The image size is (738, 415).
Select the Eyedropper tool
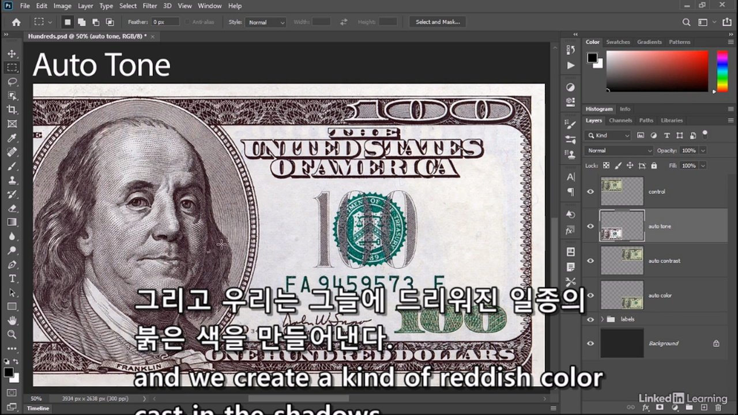(x=12, y=138)
